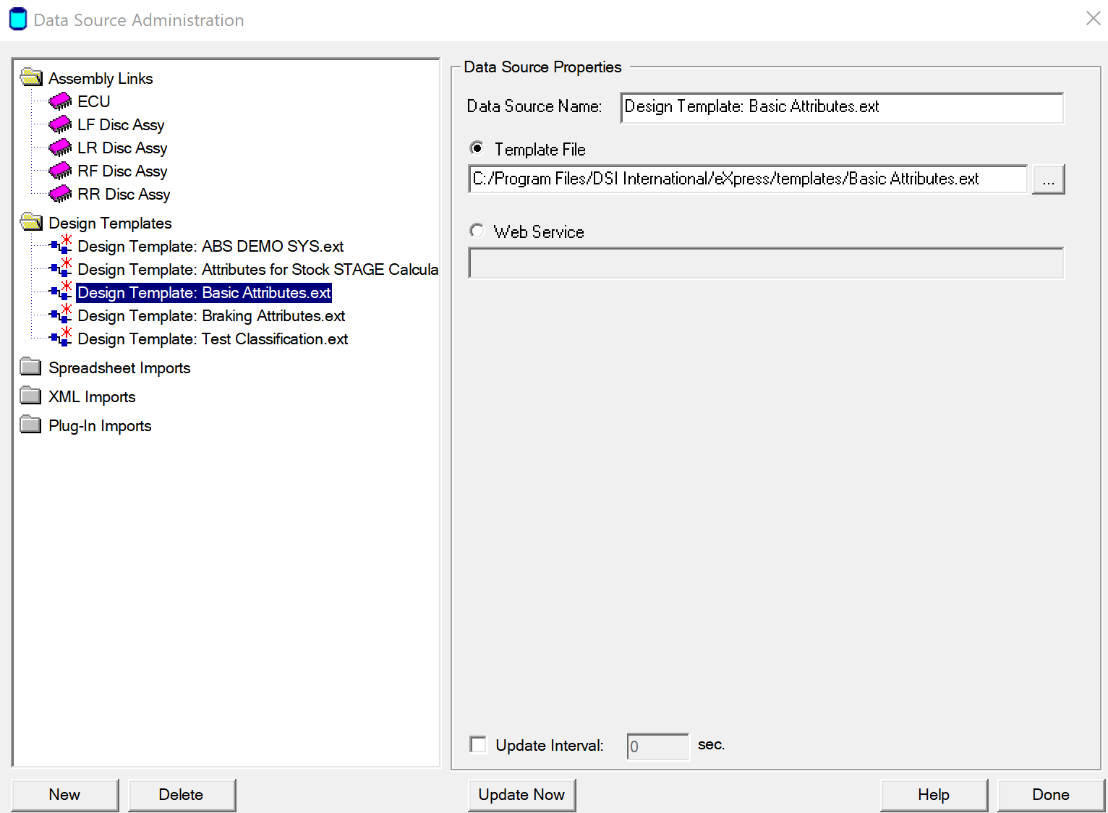Click the Plug-In Imports folder icon
This screenshot has width=1108, height=813.
tap(31, 425)
